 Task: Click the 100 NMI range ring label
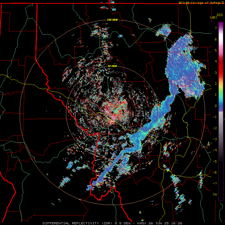click(112, 20)
